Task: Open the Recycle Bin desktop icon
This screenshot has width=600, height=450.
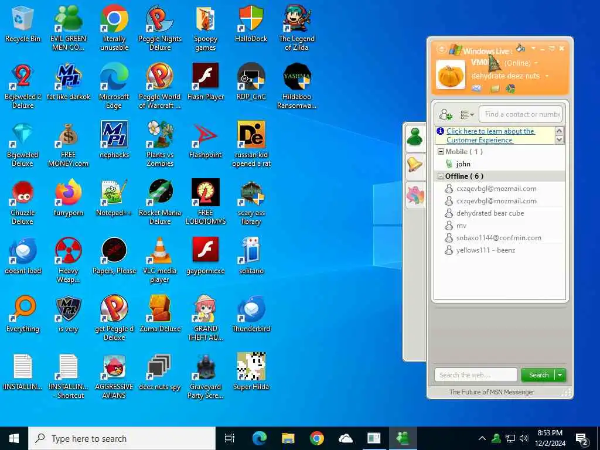Action: (x=23, y=23)
